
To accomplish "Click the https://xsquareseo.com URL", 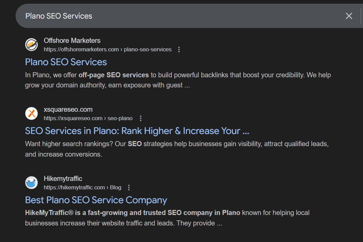I will click(x=73, y=118).
